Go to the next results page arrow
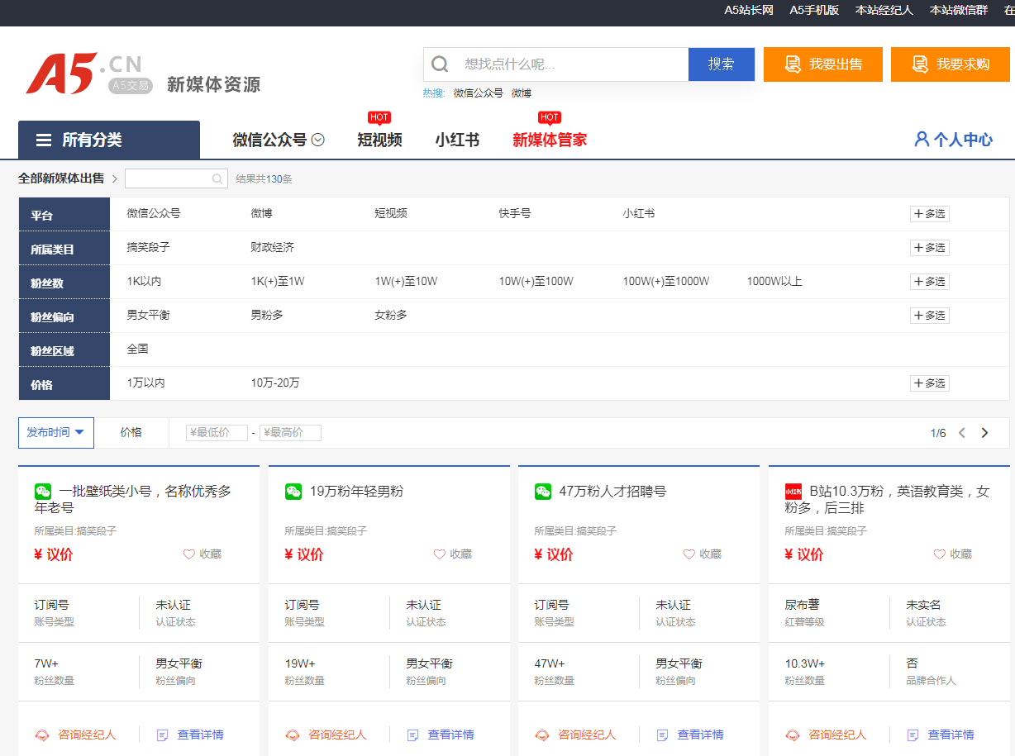Viewport: 1015px width, 756px height. tap(984, 433)
